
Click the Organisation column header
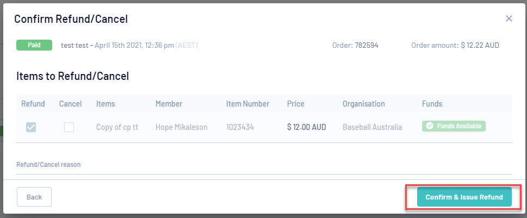click(x=363, y=104)
